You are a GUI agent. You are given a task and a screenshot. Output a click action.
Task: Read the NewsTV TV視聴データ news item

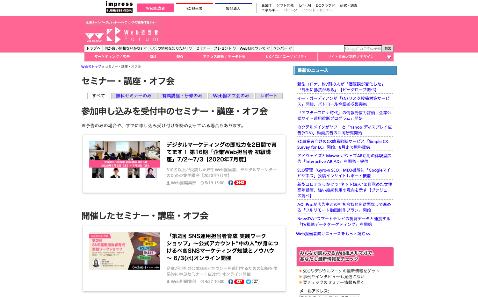(x=344, y=222)
